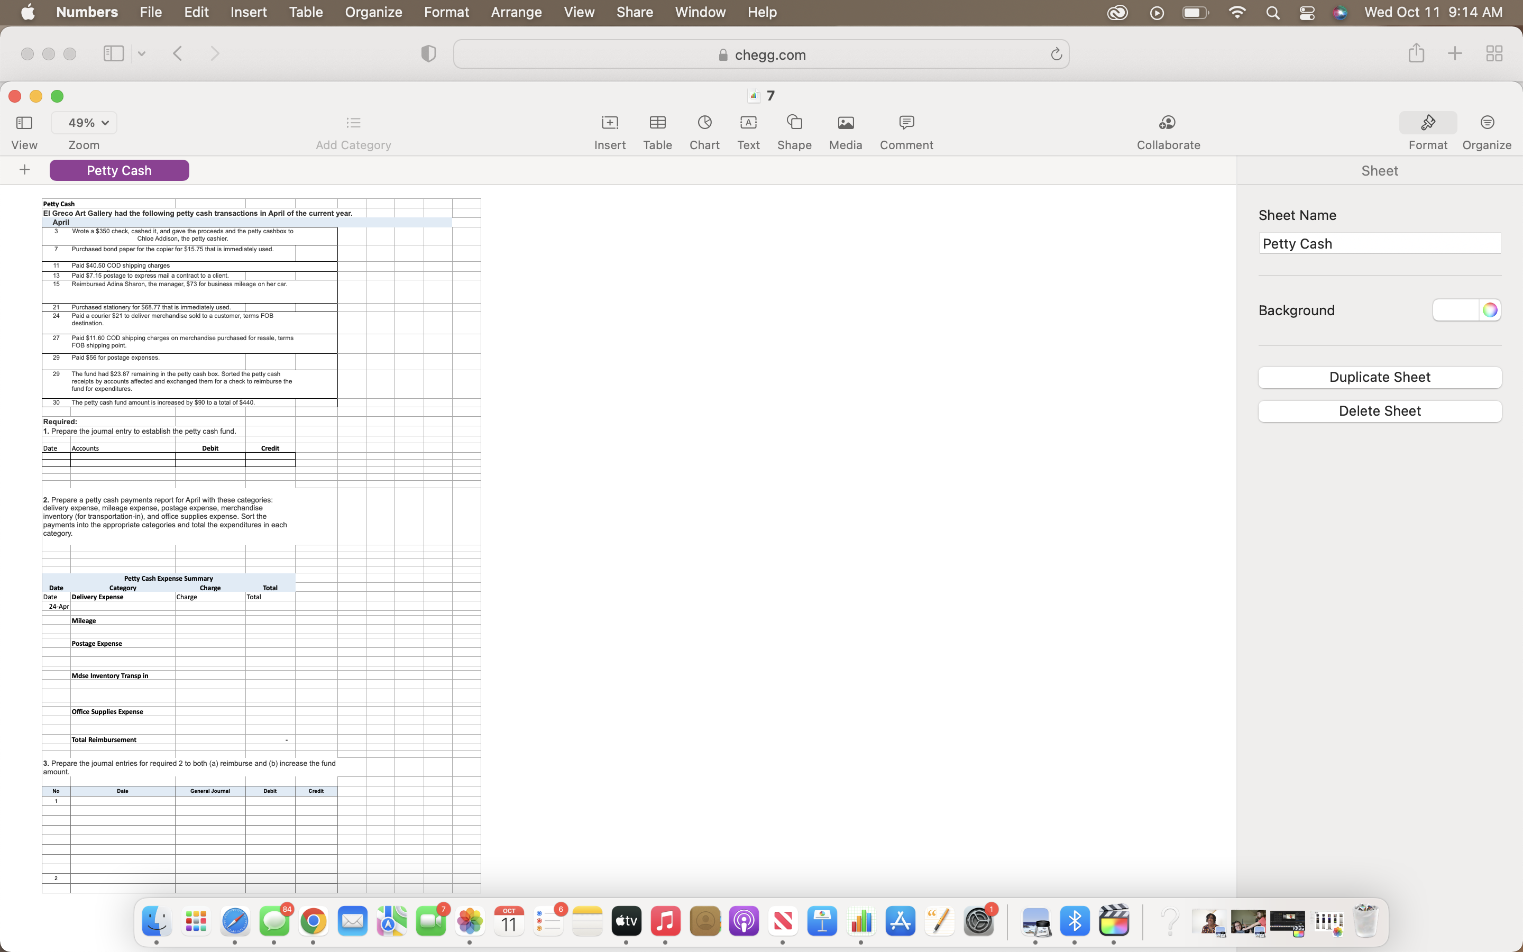Open the Collaborate panel
Screen dimensions: 1523x952
point(1167,130)
